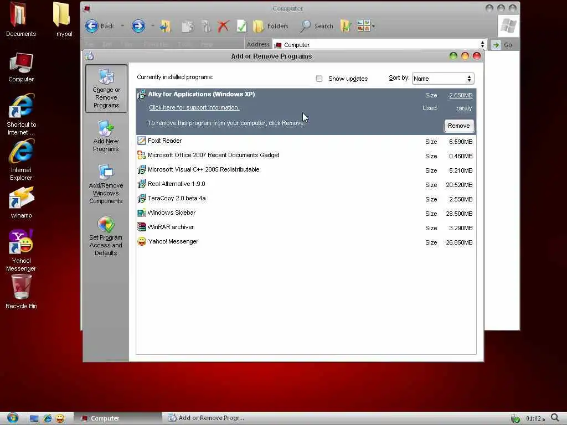567x425 pixels.
Task: Expand the Address bar dropdown
Action: (x=482, y=44)
